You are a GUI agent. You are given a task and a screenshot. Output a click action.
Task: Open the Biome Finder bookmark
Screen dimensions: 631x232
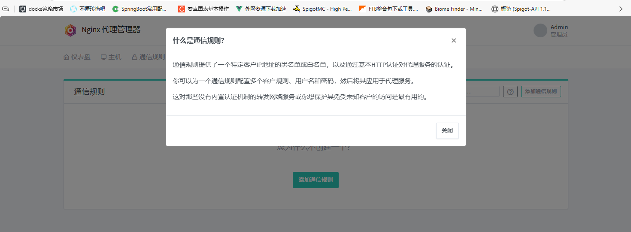tap(454, 9)
